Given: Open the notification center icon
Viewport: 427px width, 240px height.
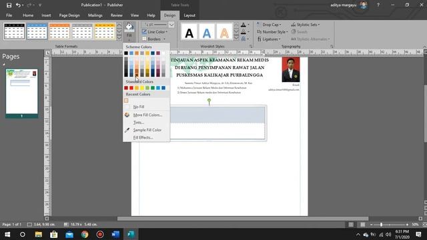Looking at the screenshot, I should point(418,234).
